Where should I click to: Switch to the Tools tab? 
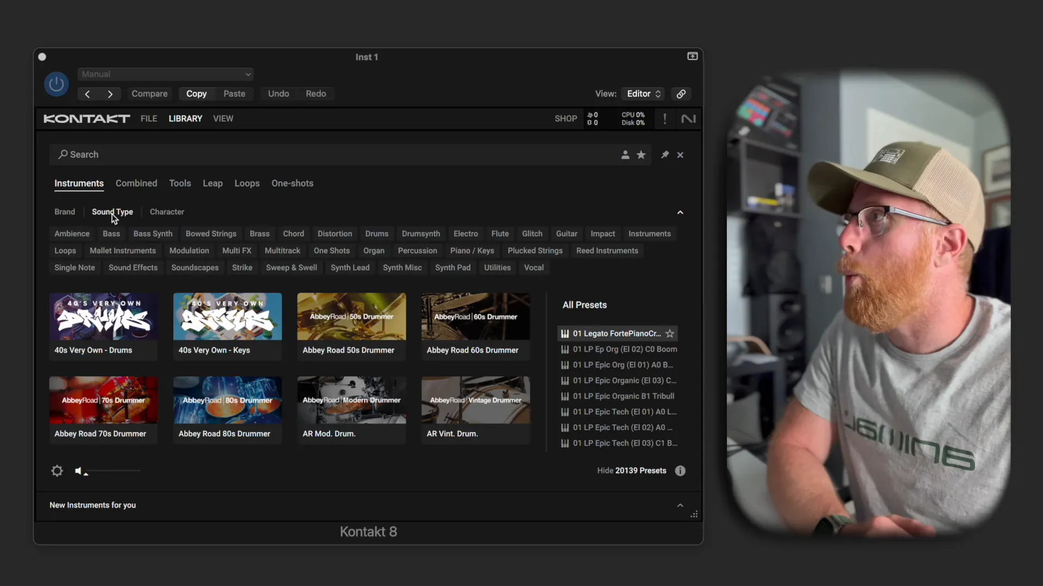pos(180,183)
